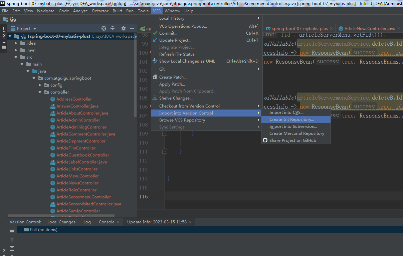This screenshot has height=256, width=403.
Task: Open ArticleFilmController class
Action: 76,148
